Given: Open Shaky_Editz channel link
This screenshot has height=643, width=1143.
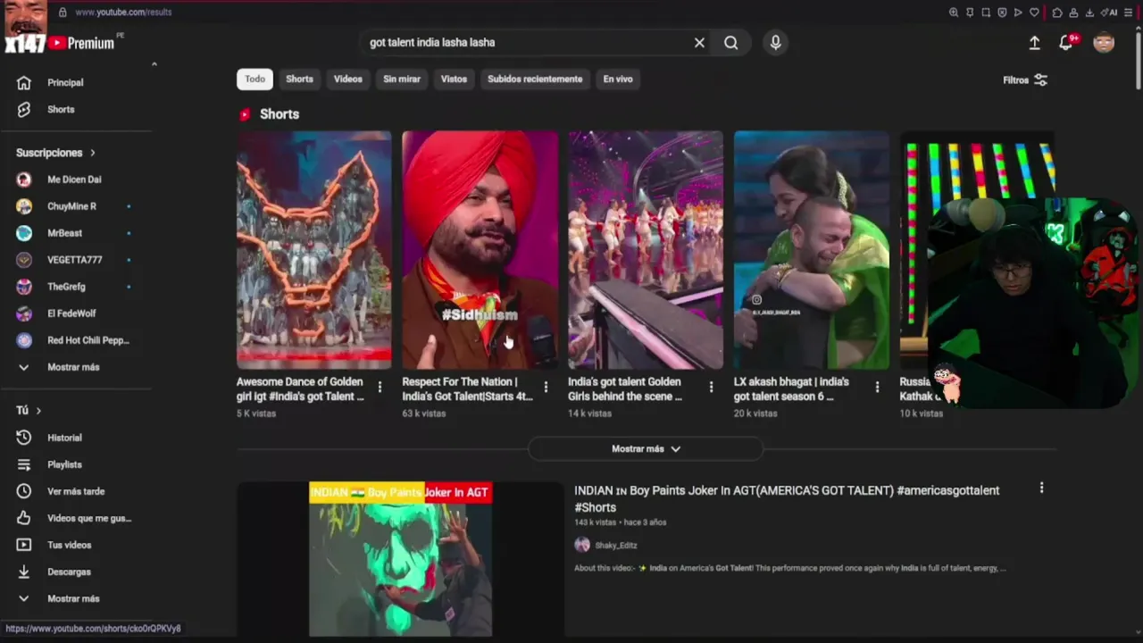Looking at the screenshot, I should (x=616, y=545).
